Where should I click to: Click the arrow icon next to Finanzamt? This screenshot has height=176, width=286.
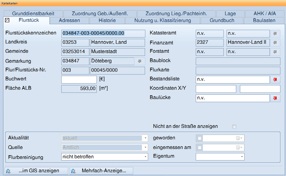click(x=275, y=43)
